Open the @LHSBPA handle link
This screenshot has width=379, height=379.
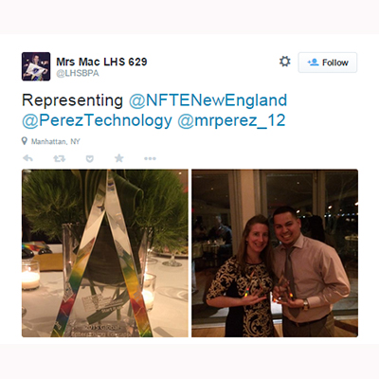click(78, 73)
